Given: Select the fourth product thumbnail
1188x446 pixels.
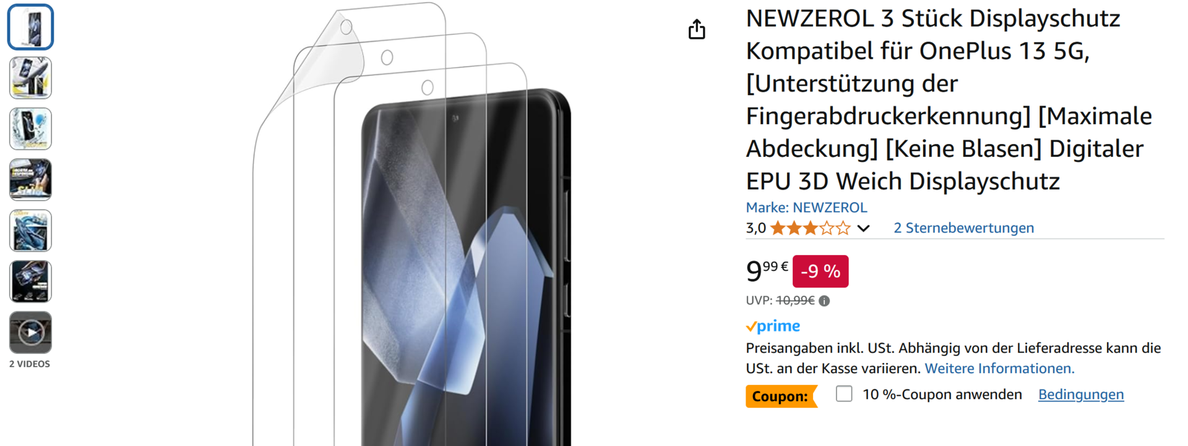Looking at the screenshot, I should pyautogui.click(x=30, y=180).
